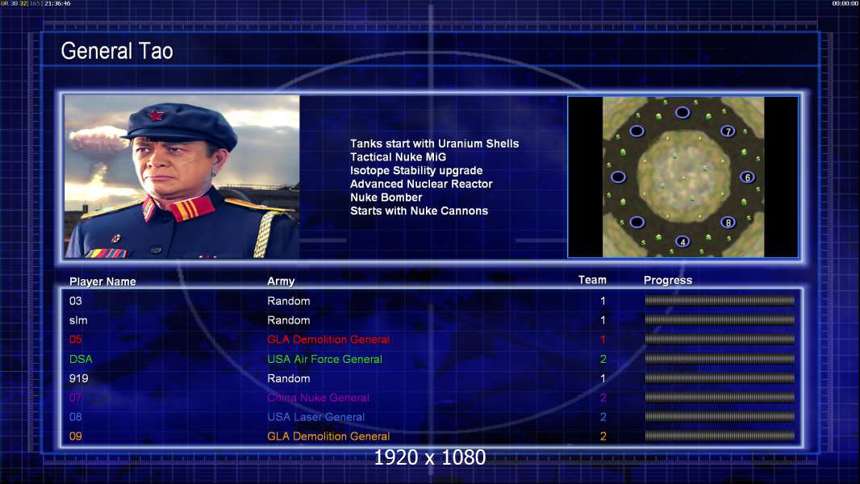Click loading progress bar for player slm
The height and width of the screenshot is (484, 860).
pos(720,319)
